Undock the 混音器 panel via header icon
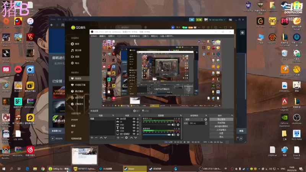This screenshot has width=306, height=172. 181,115
